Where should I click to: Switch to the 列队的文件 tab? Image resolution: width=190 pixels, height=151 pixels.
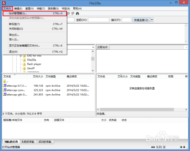tap(11, 142)
